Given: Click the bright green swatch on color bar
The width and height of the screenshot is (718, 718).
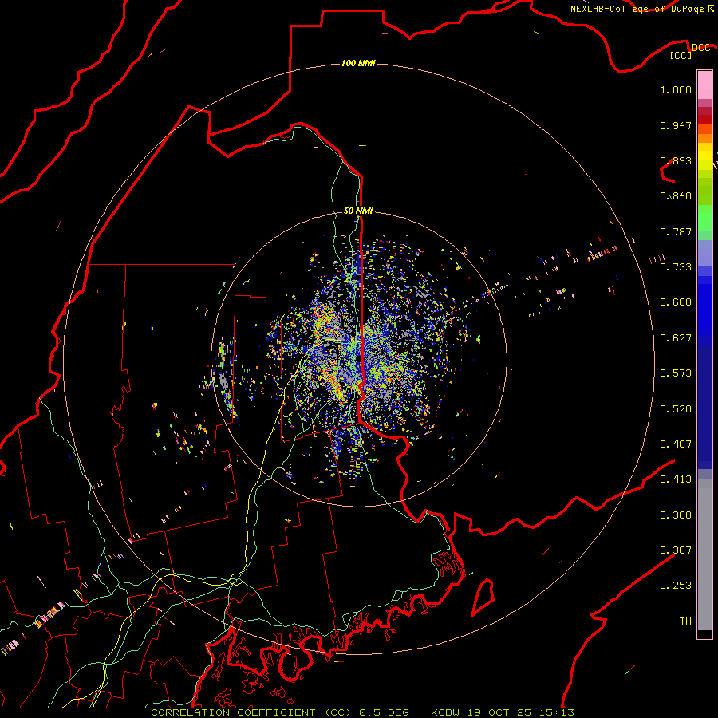Looking at the screenshot, I should point(704,218).
